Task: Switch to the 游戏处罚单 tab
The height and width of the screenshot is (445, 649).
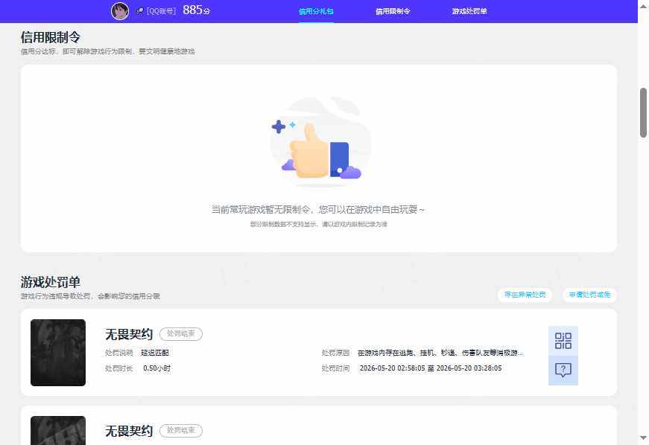Action: pyautogui.click(x=469, y=11)
